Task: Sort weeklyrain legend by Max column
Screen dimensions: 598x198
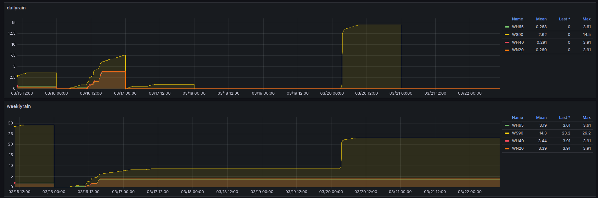Action: 586,118
